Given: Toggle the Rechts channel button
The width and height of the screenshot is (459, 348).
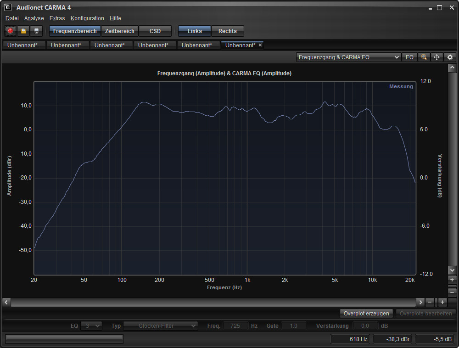Looking at the screenshot, I should click(x=227, y=31).
